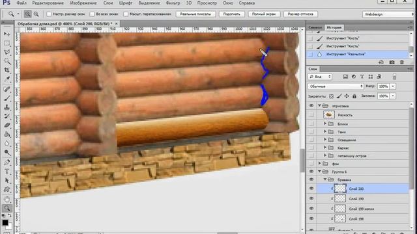Image resolution: width=417 pixels, height=234 pixels.
Task: Select the Hand tool
Action: click(7, 199)
